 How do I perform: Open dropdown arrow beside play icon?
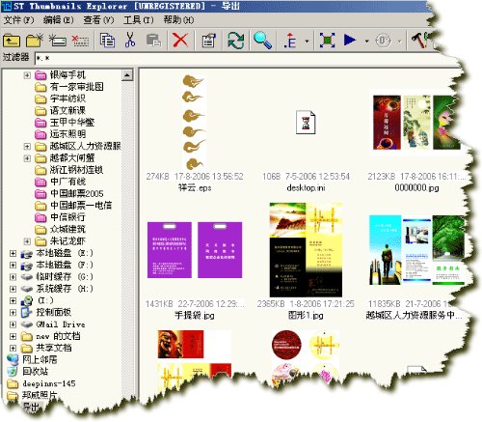[x=367, y=42]
